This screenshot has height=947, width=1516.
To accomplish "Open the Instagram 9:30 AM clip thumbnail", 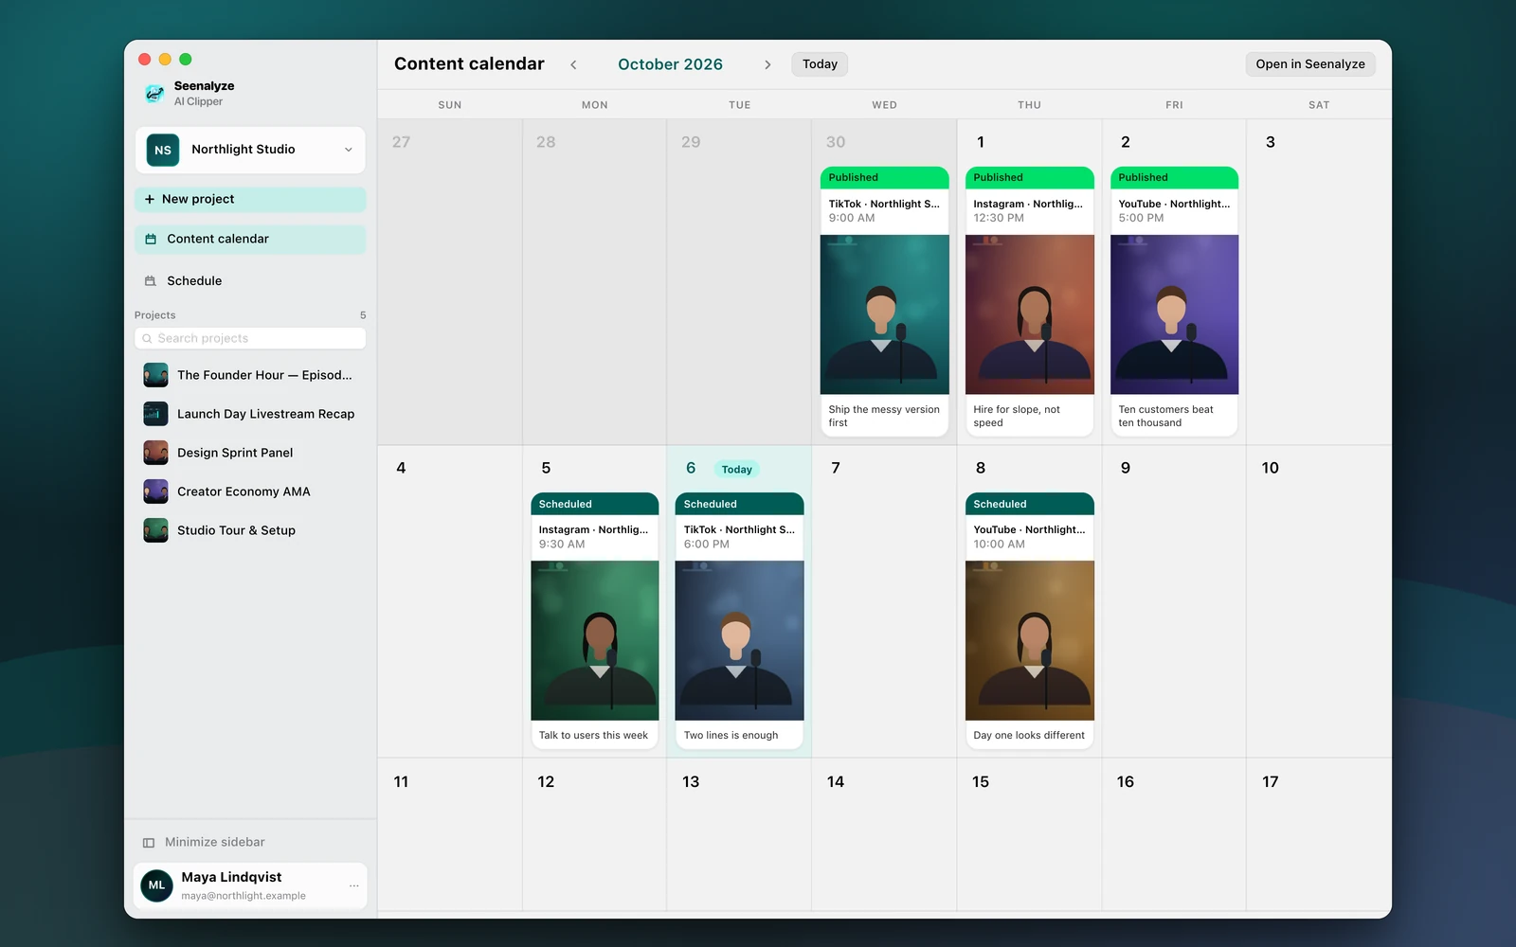I will (x=595, y=640).
